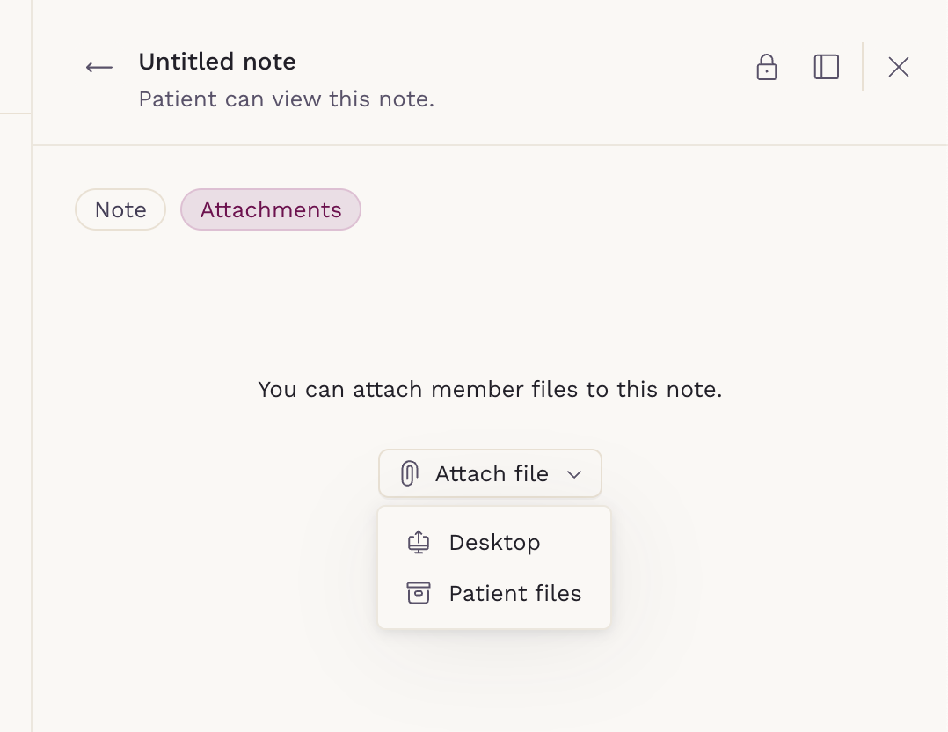Toggle the note privacy lock icon
948x732 pixels.
[x=767, y=67]
